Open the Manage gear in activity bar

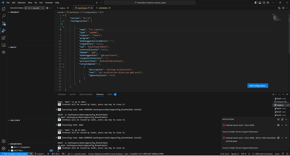(x=3, y=148)
